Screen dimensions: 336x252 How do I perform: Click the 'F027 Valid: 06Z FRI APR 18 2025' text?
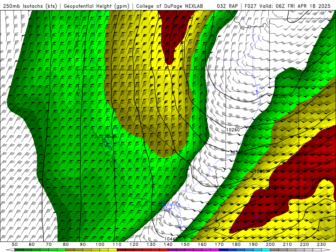[288, 6]
